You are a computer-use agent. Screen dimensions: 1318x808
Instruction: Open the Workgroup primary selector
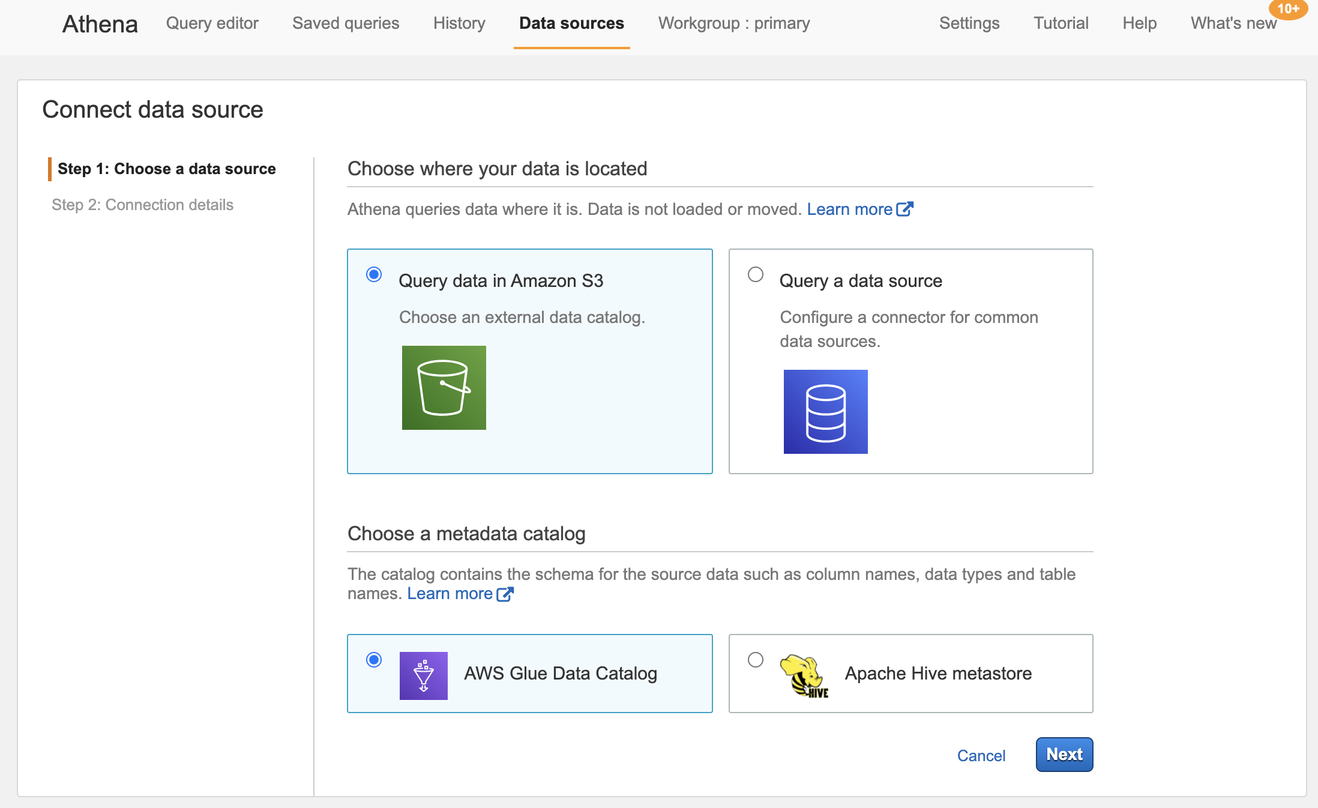733,23
